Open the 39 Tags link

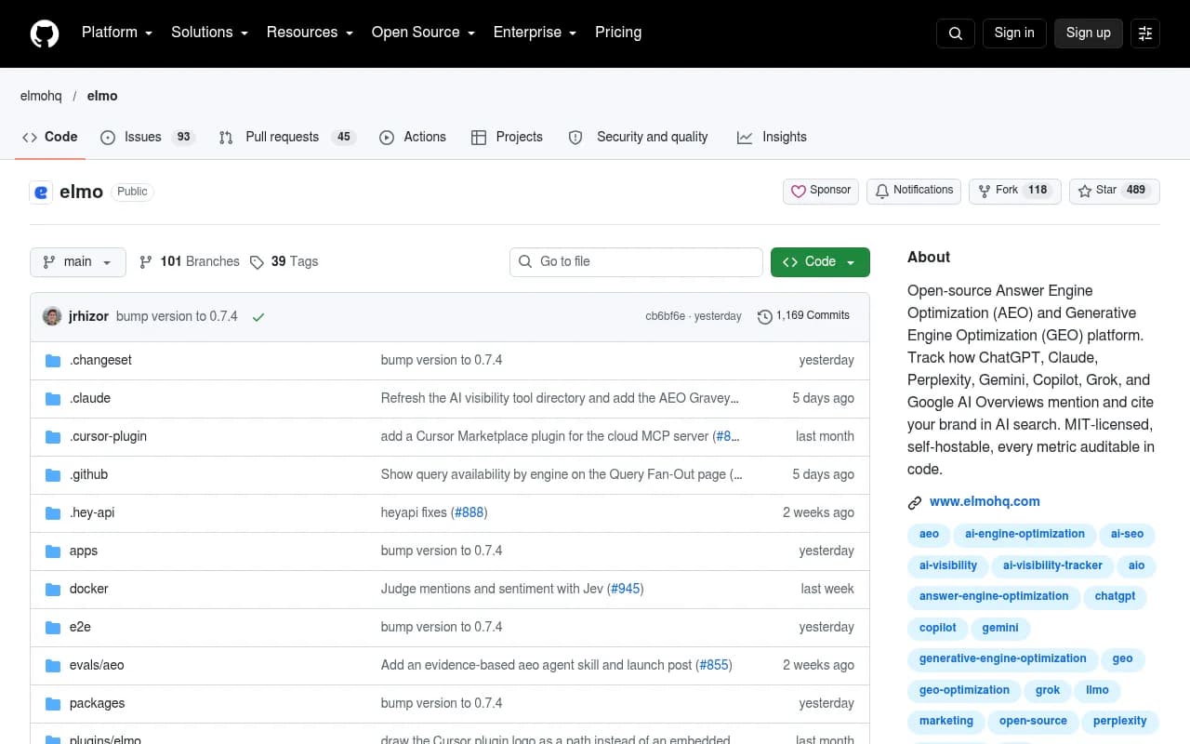[x=284, y=262]
